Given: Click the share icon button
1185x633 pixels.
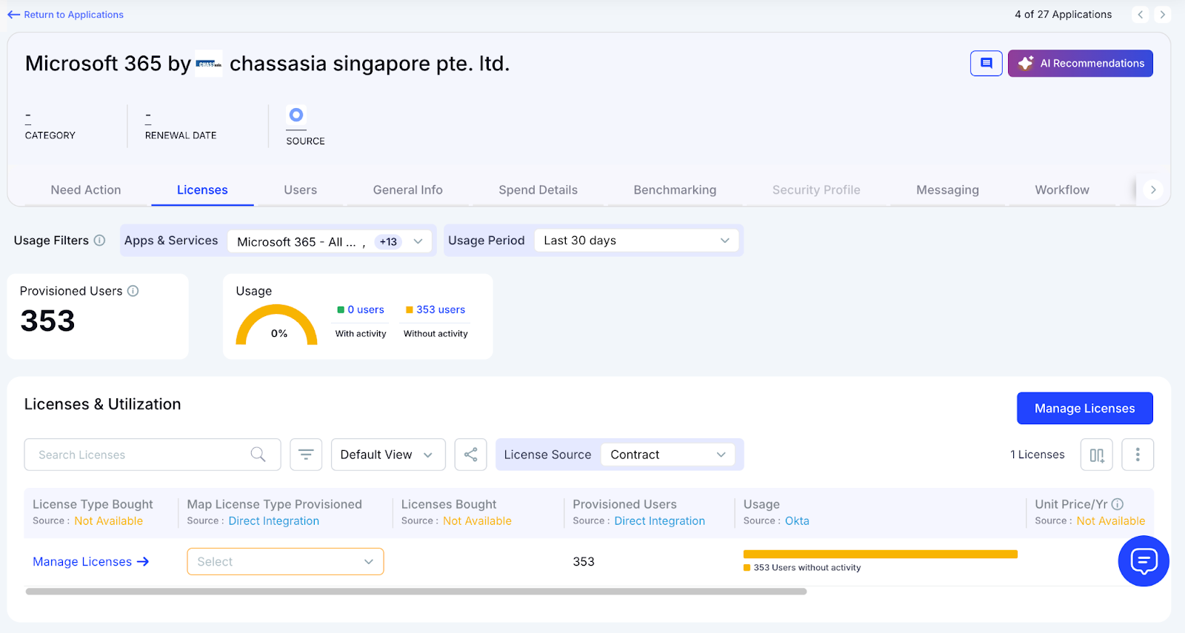Looking at the screenshot, I should [470, 455].
